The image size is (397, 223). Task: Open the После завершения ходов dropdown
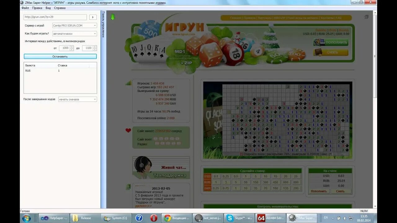(x=78, y=99)
